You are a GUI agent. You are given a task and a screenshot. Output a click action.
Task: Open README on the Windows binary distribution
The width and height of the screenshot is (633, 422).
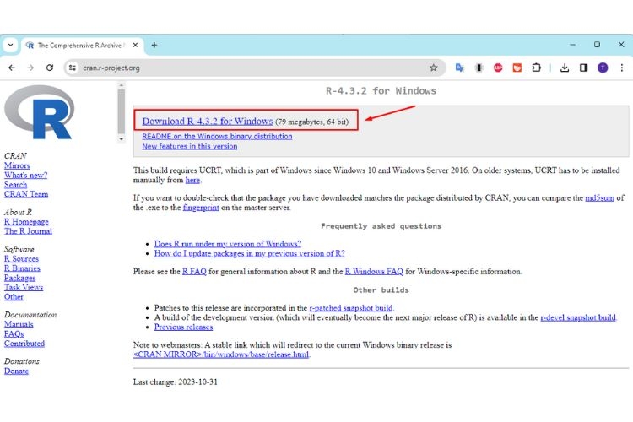(217, 136)
